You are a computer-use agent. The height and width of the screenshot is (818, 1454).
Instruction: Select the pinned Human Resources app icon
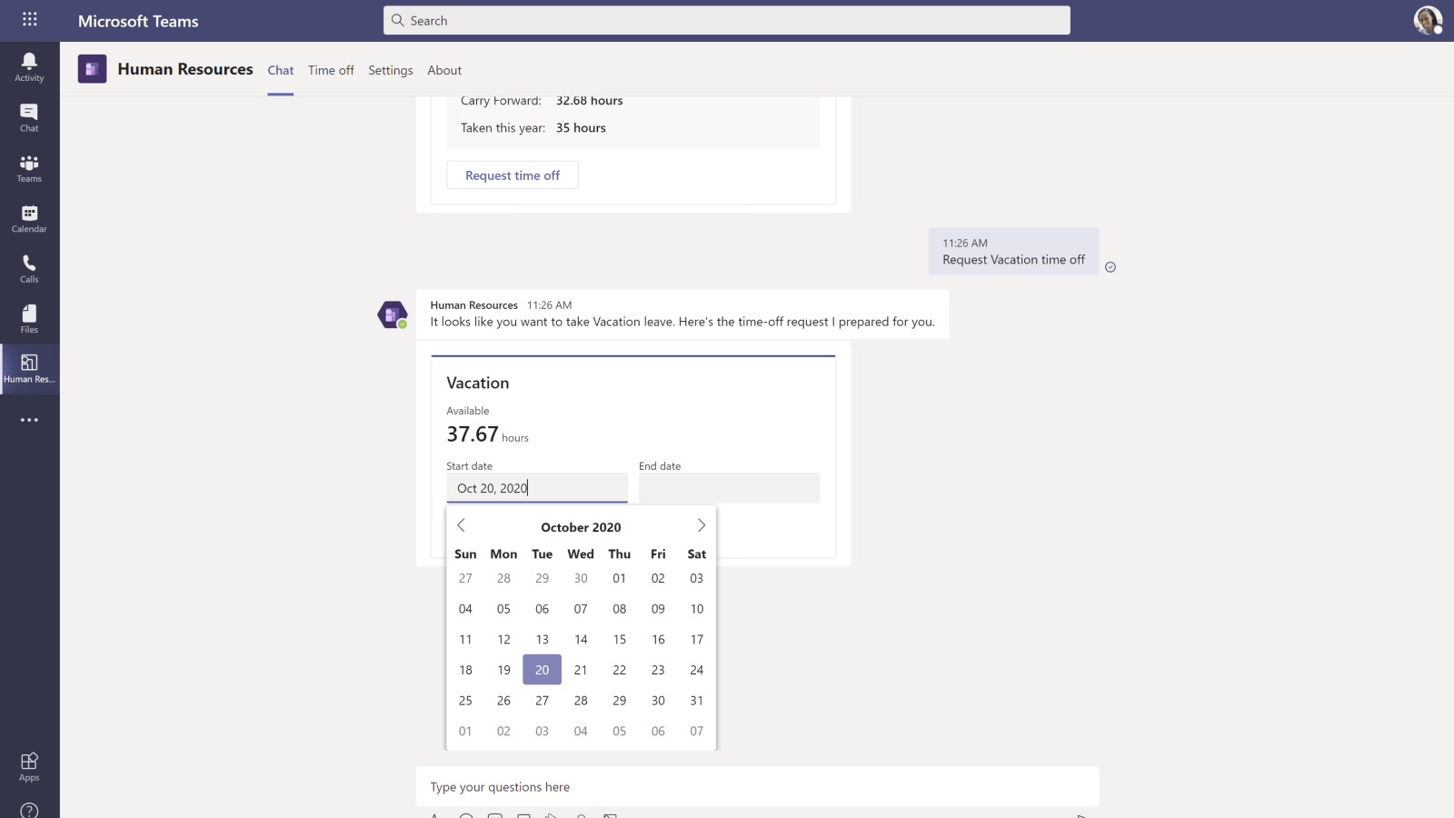(x=29, y=366)
